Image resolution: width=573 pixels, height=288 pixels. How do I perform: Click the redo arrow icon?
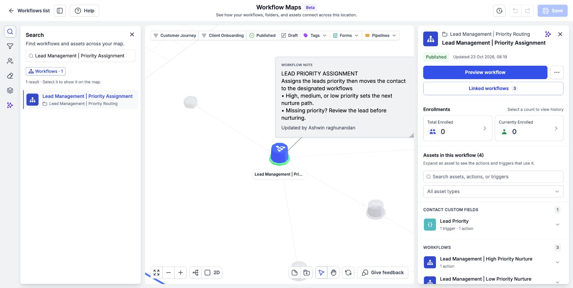coord(528,11)
